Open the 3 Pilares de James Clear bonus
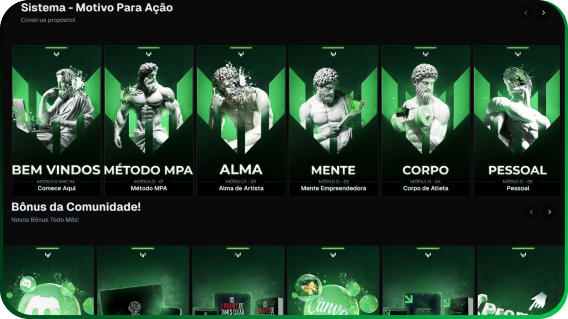 [x=238, y=281]
